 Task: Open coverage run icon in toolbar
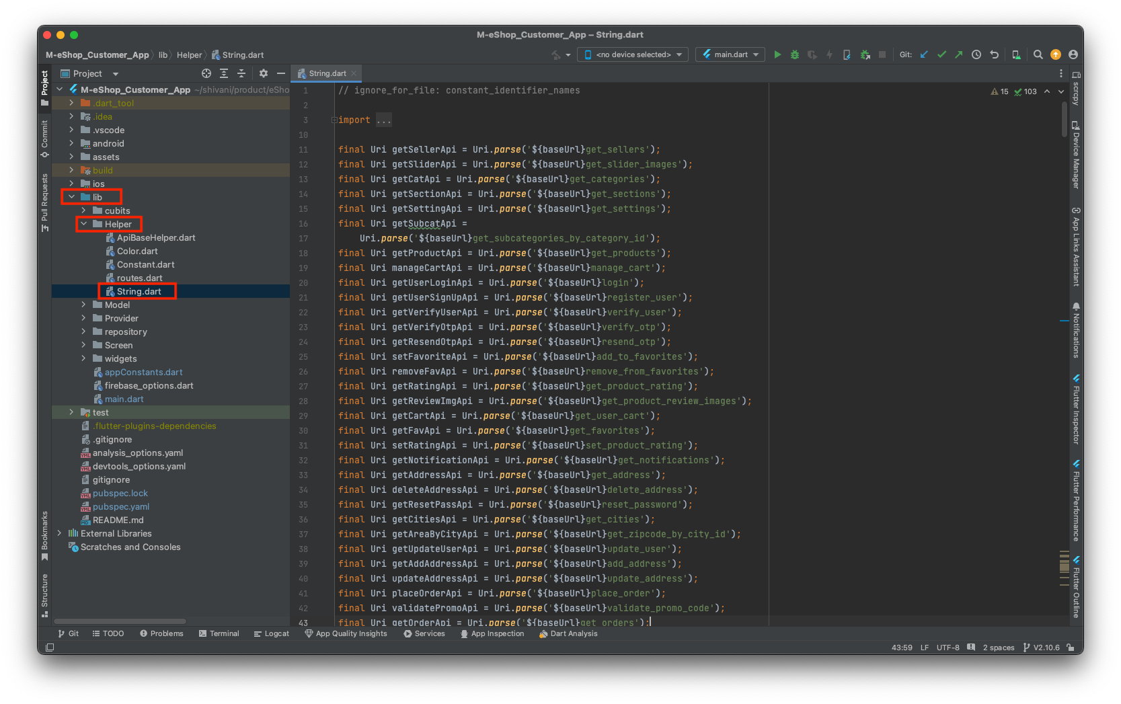coord(812,54)
